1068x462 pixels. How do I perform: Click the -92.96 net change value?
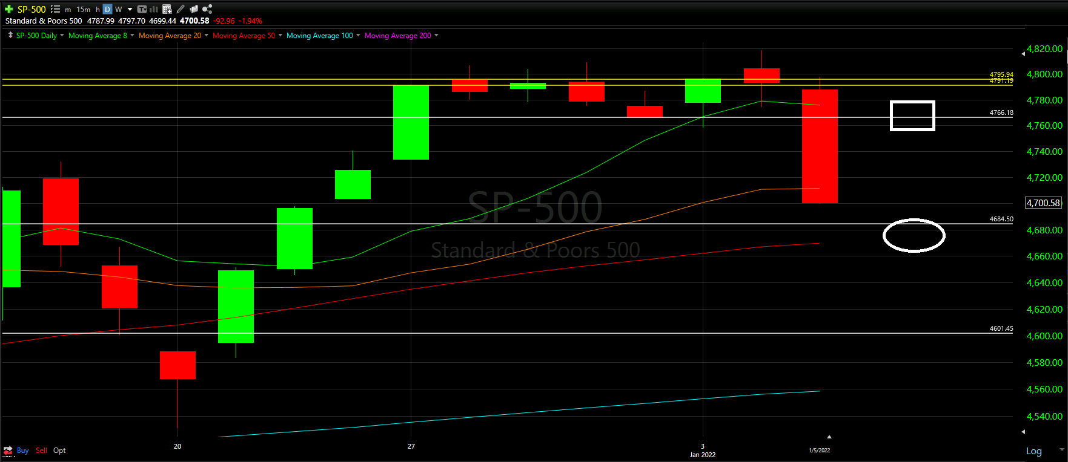tap(224, 21)
